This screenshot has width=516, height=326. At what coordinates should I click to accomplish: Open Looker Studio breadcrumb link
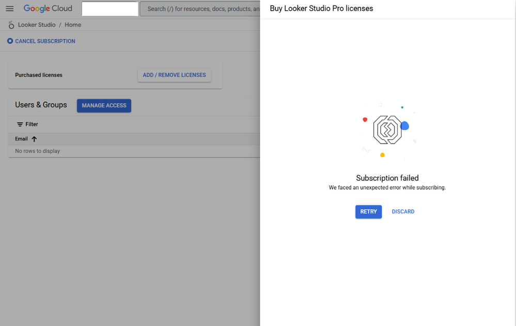pos(37,25)
